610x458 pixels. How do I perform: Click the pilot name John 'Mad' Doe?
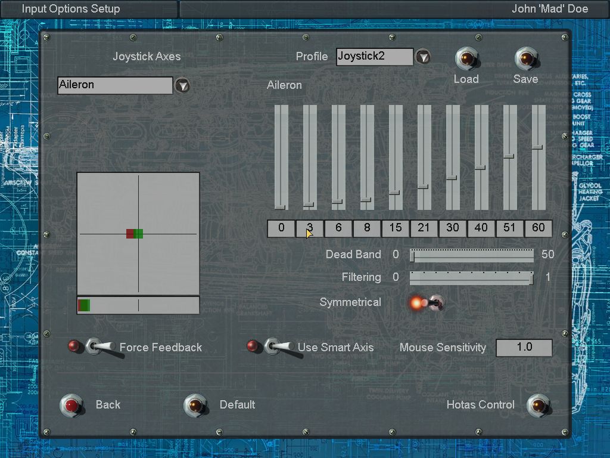coord(550,8)
